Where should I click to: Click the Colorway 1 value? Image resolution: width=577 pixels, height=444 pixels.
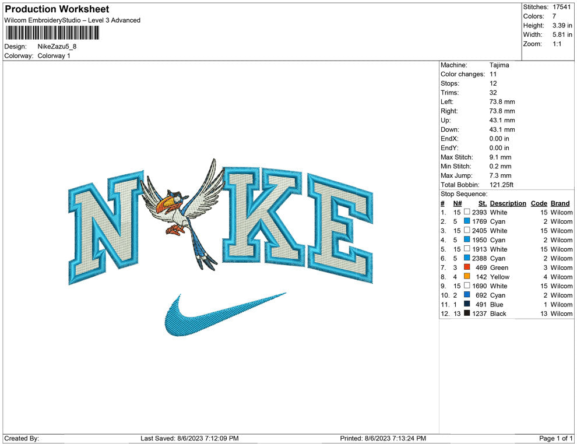(x=54, y=56)
